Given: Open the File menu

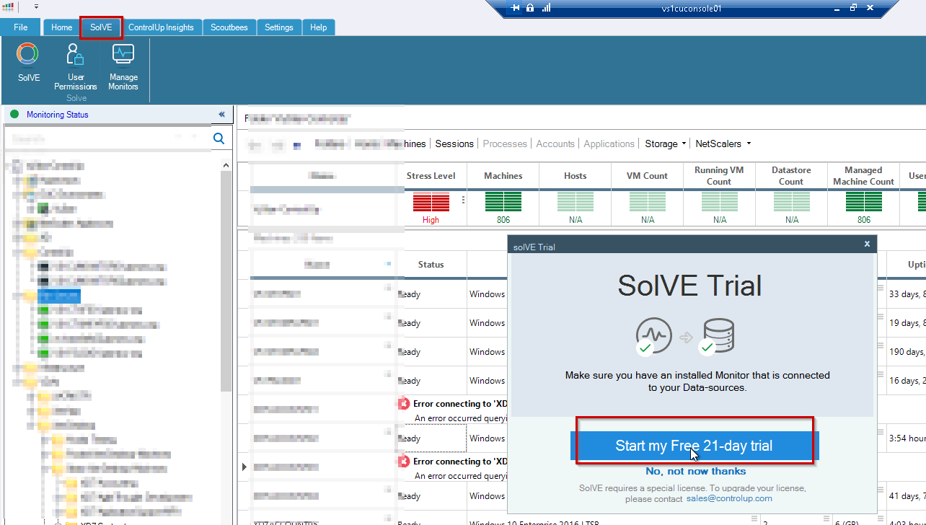Looking at the screenshot, I should [21, 27].
